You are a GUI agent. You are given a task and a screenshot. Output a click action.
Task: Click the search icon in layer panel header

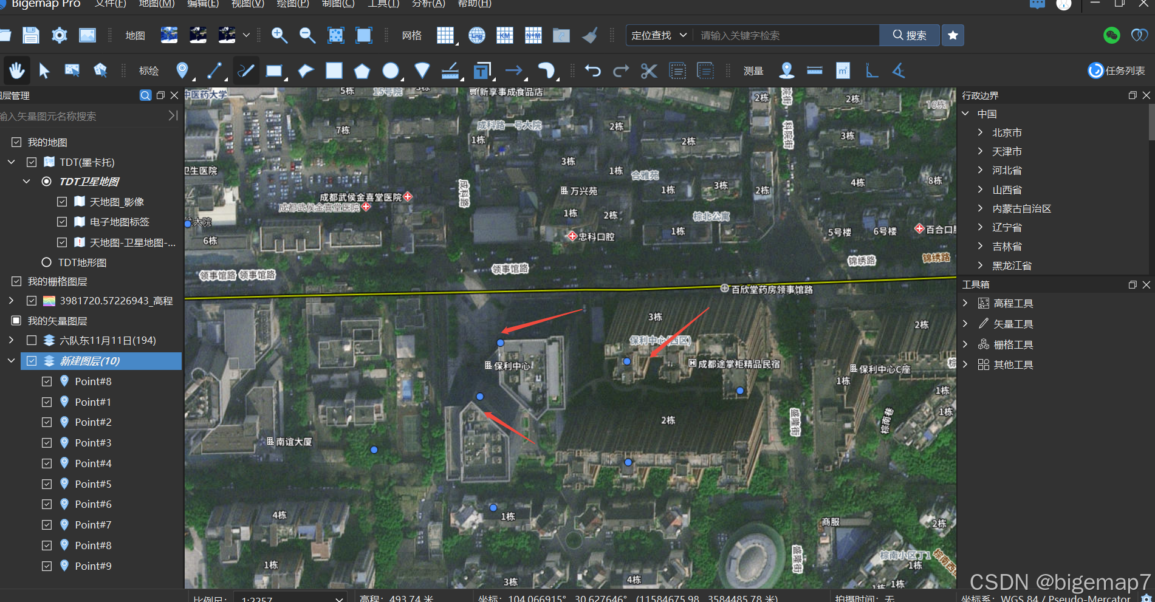[x=145, y=95]
